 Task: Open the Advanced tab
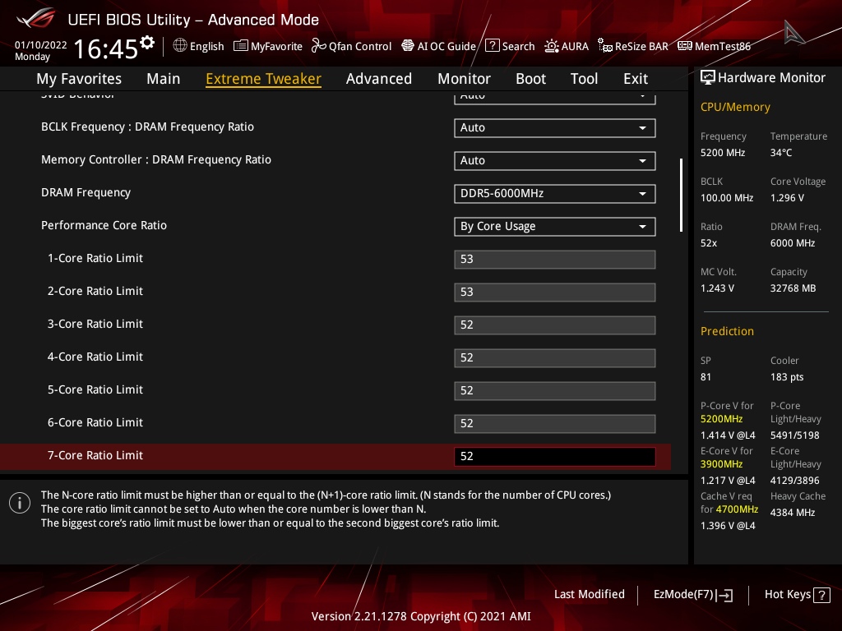coord(379,79)
